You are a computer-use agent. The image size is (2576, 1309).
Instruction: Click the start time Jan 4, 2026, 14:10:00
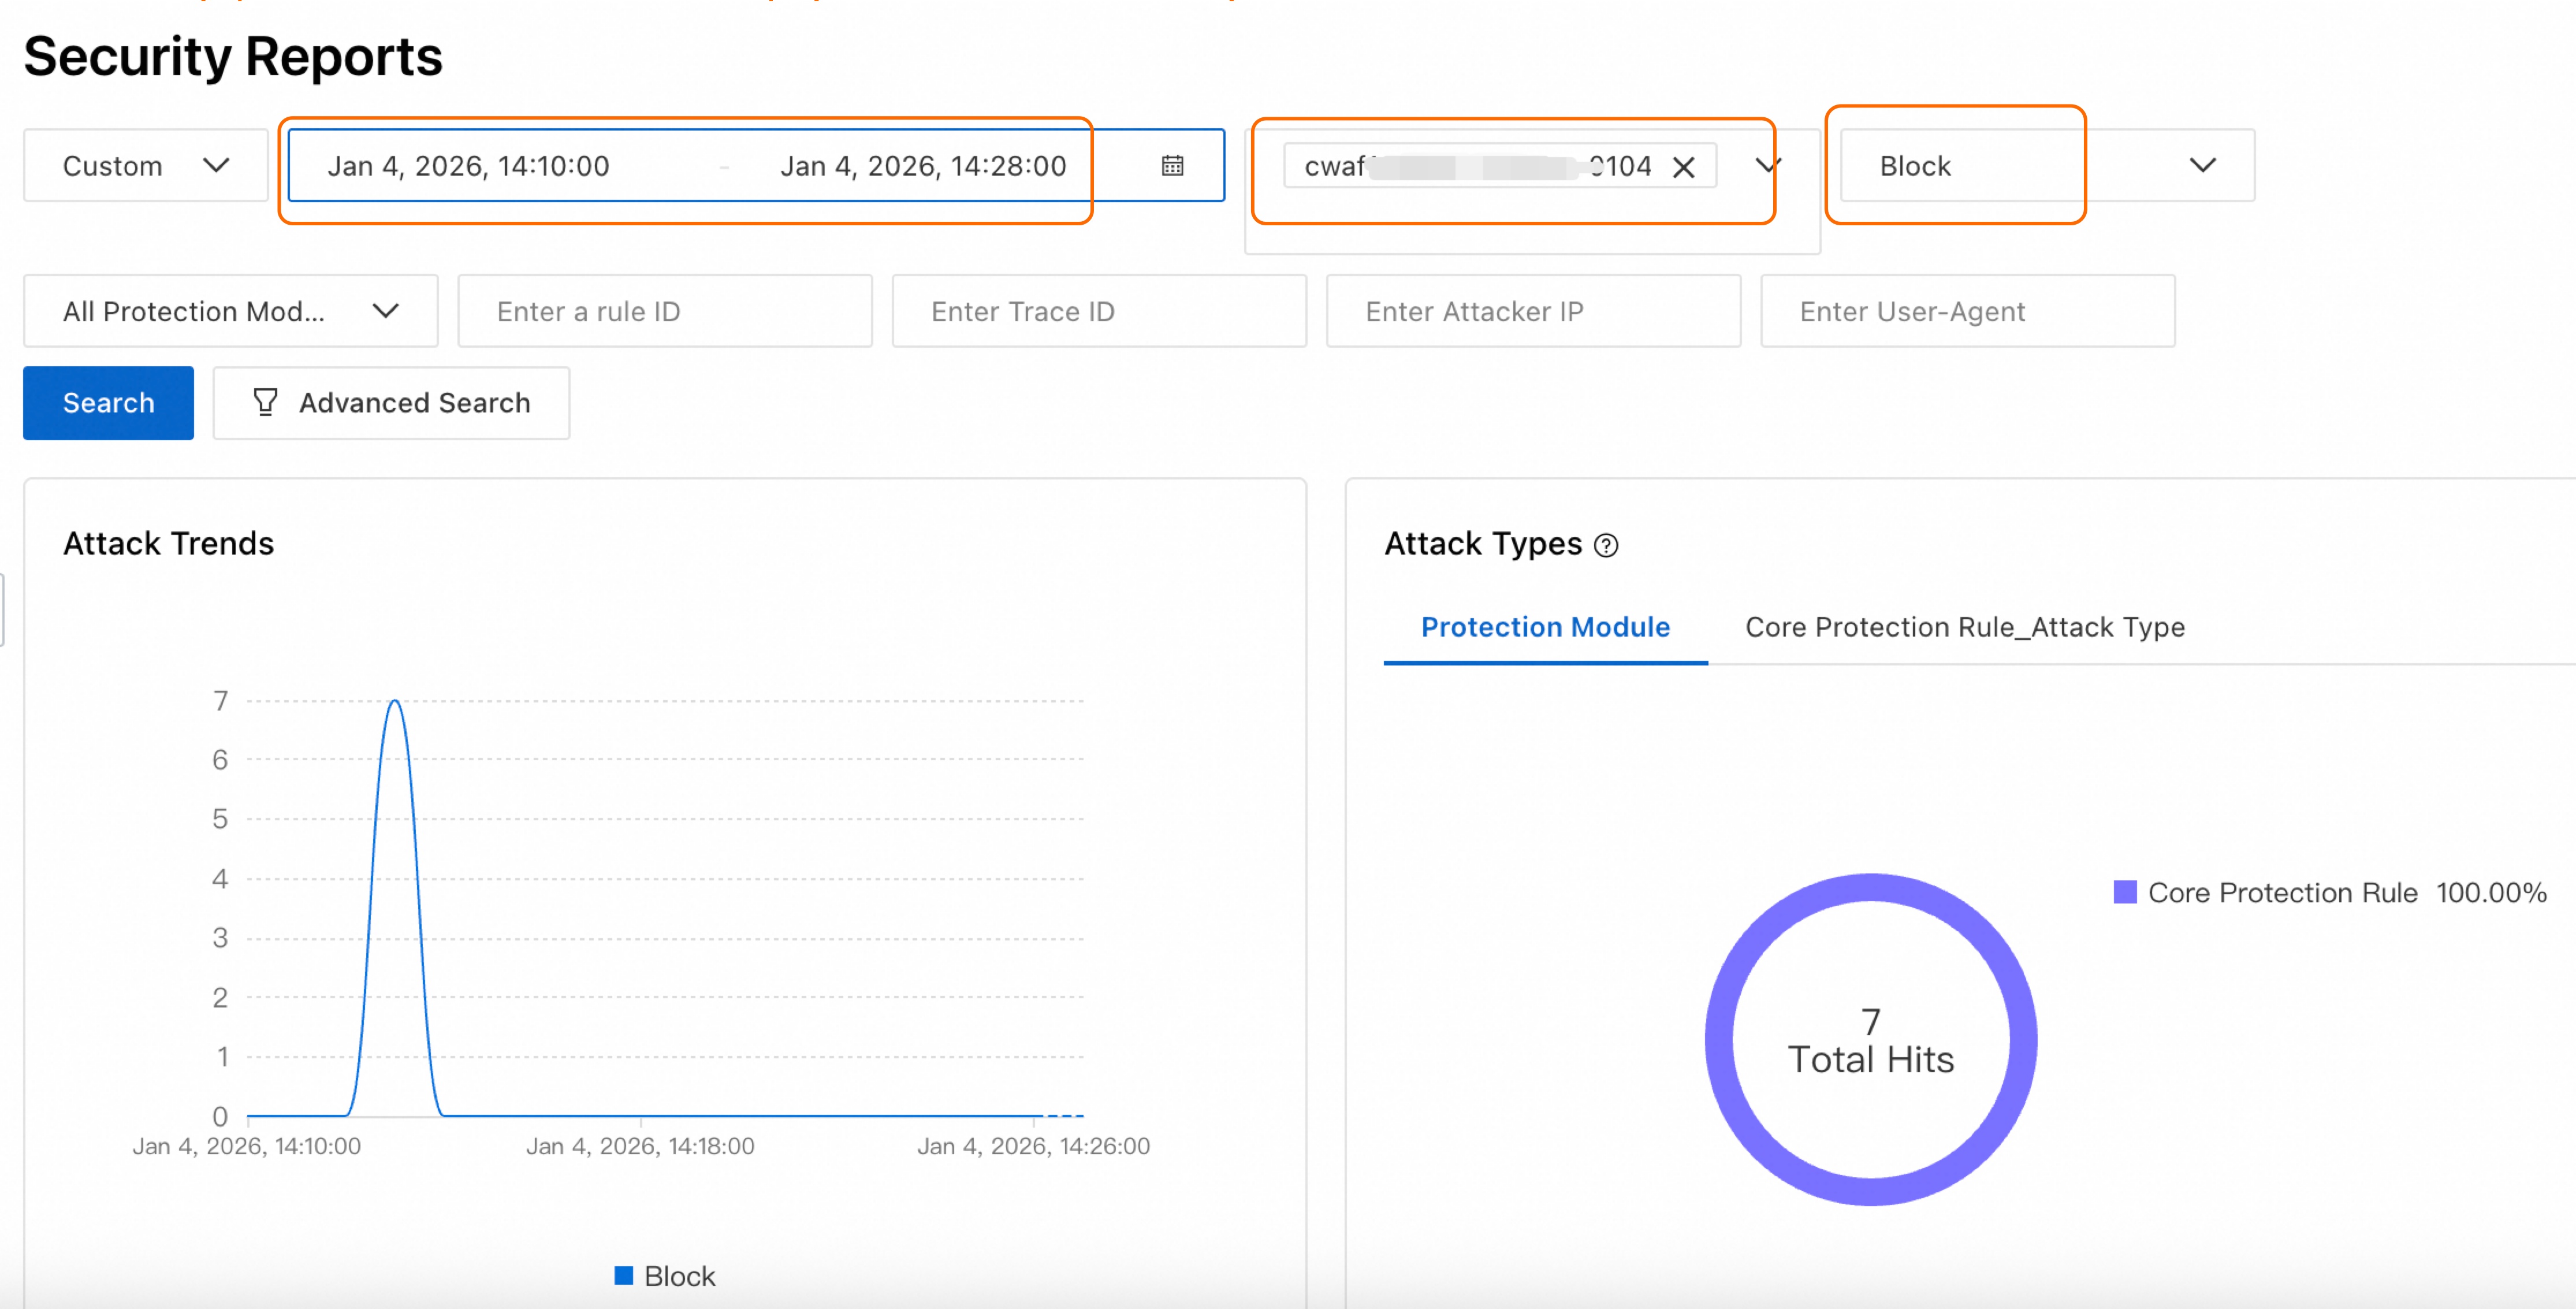click(x=468, y=166)
